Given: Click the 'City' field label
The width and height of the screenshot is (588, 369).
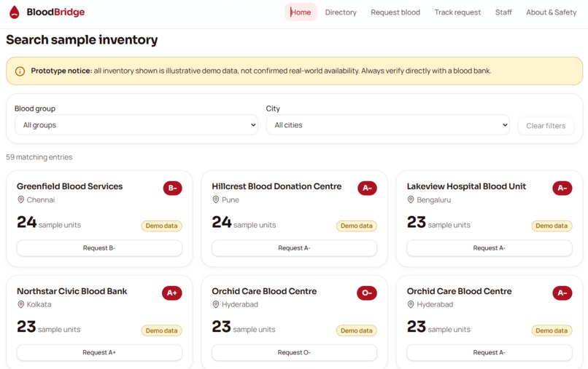Looking at the screenshot, I should pyautogui.click(x=273, y=108).
